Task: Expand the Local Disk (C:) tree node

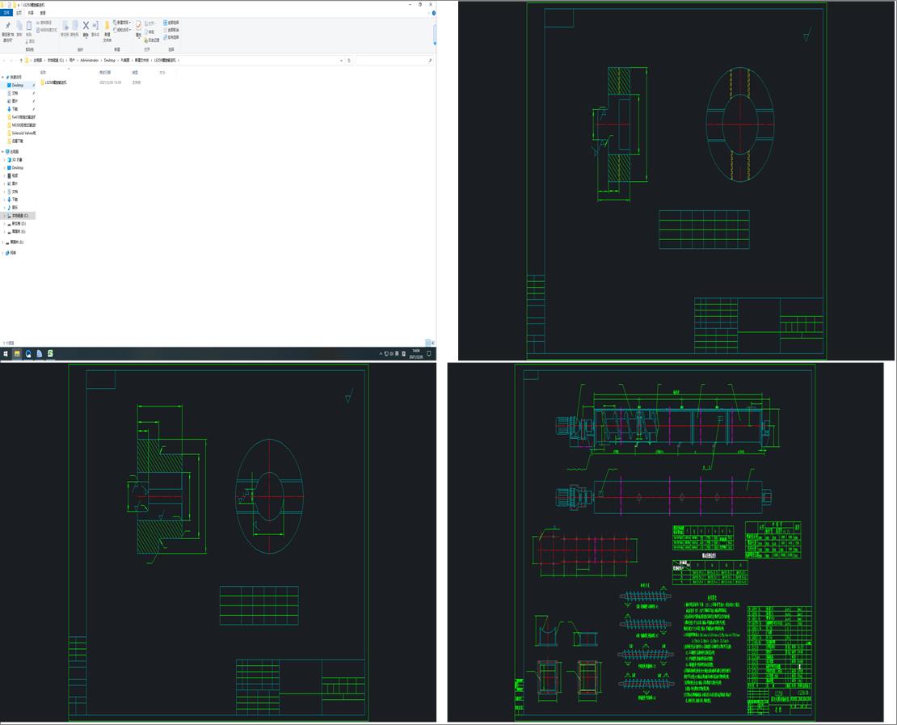Action: [x=5, y=216]
